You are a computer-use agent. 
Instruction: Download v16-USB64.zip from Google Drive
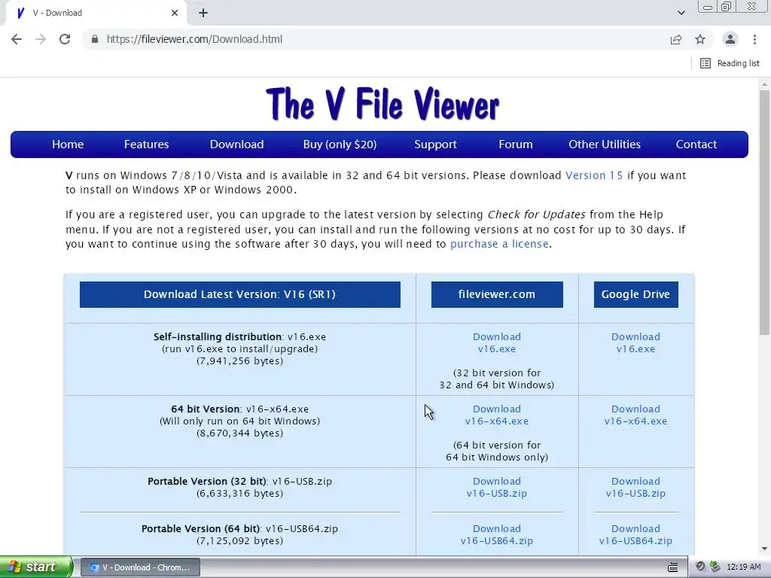[635, 535]
